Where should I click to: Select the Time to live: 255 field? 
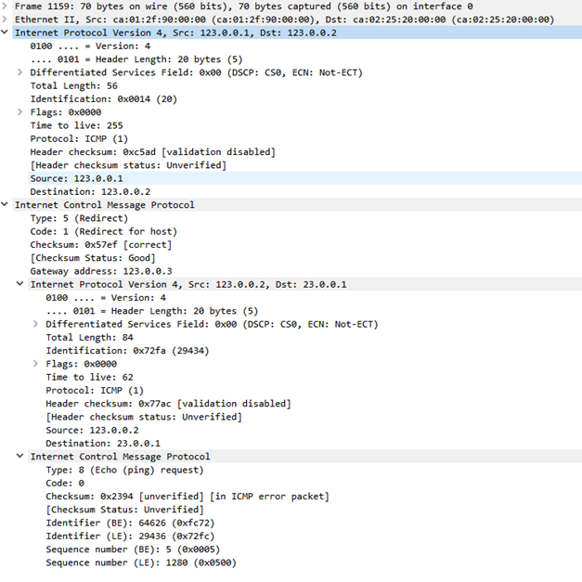[x=76, y=125]
